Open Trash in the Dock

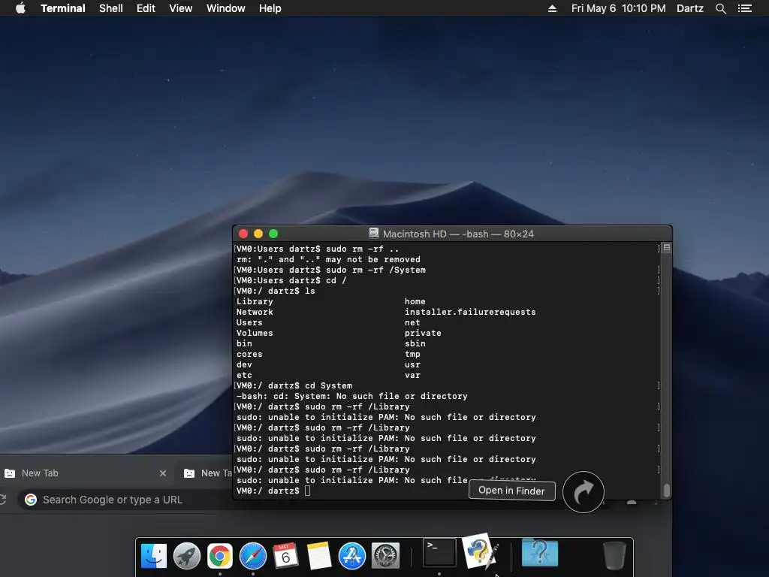(614, 555)
